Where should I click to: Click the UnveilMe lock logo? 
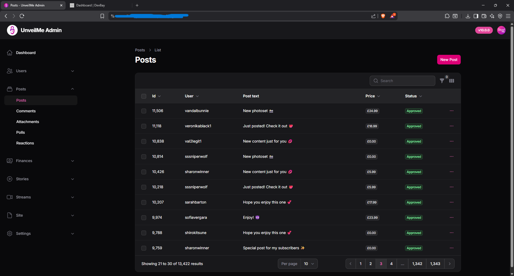point(12,30)
